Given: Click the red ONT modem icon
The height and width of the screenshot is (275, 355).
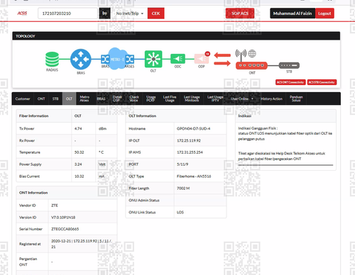Looking at the screenshot, I should click(x=251, y=65).
